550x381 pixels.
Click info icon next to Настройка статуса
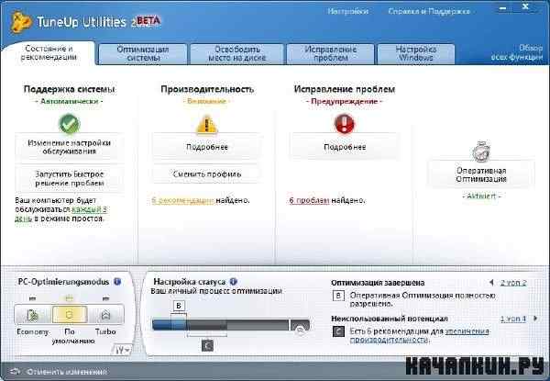pos(234,282)
